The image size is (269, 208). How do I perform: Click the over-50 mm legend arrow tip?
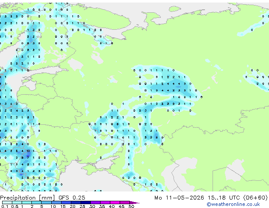click(x=134, y=202)
